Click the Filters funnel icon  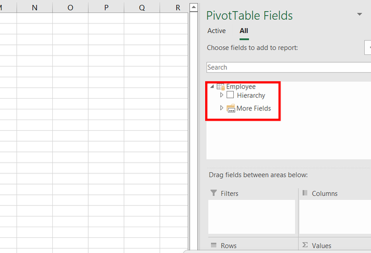coord(214,193)
